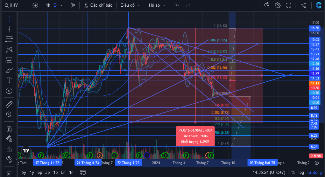Undo the last chart action
This screenshot has width=325, height=177.
(x=177, y=5)
